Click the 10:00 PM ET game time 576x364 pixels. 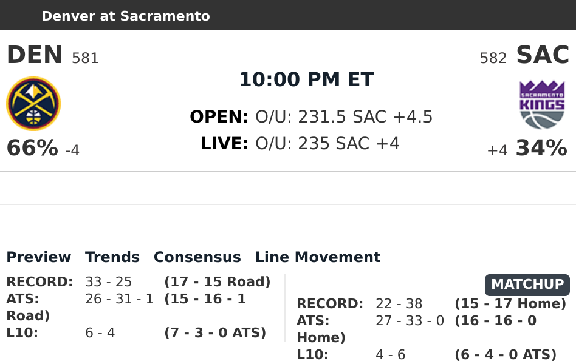[x=306, y=79]
